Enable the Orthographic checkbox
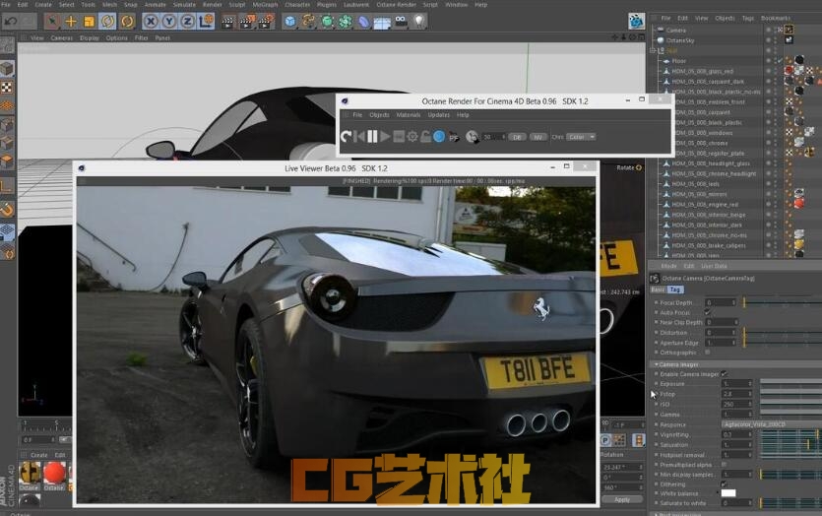Viewport: 822px width, 516px height. (707, 353)
